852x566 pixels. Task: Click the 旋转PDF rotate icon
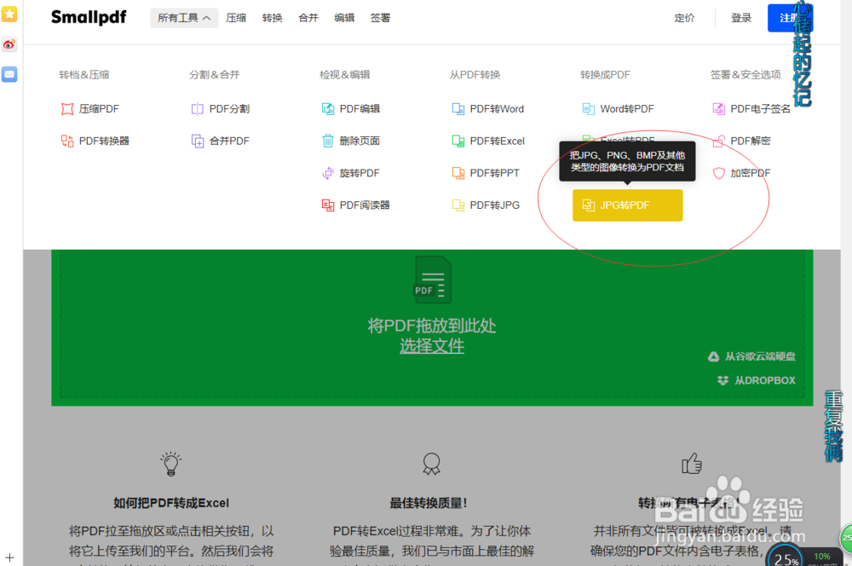(x=328, y=173)
